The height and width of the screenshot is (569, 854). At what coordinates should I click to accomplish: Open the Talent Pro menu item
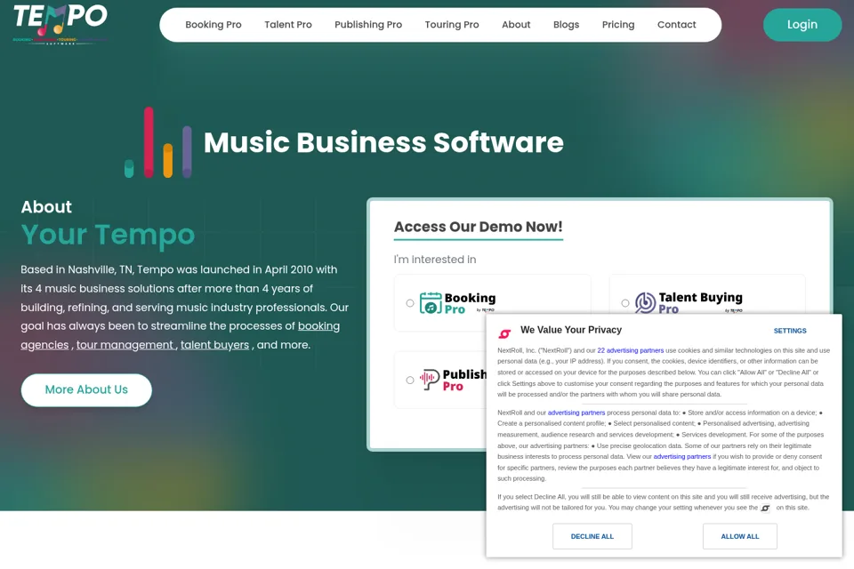[x=288, y=25]
